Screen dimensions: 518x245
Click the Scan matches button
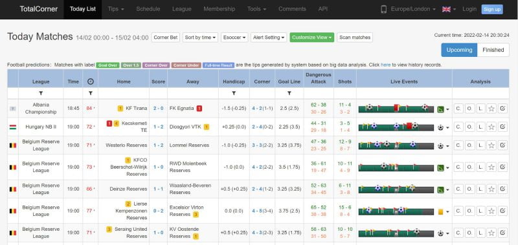point(355,37)
